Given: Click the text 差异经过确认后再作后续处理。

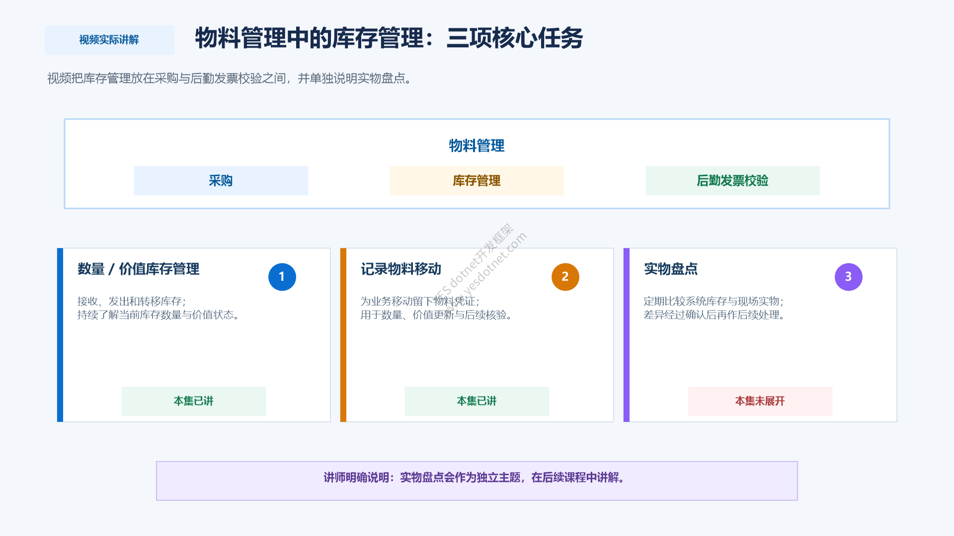Looking at the screenshot, I should pos(715,315).
